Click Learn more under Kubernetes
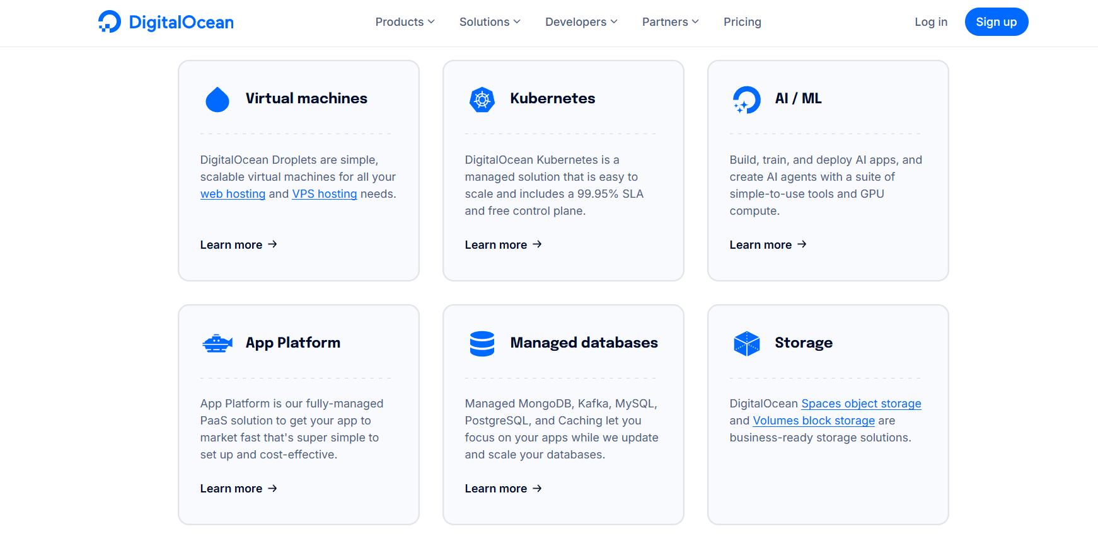Viewport: 1098px width, 534px height. pyautogui.click(x=503, y=245)
